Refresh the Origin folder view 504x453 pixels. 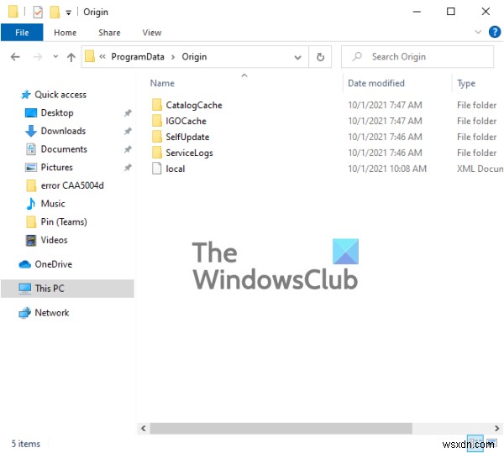320,57
